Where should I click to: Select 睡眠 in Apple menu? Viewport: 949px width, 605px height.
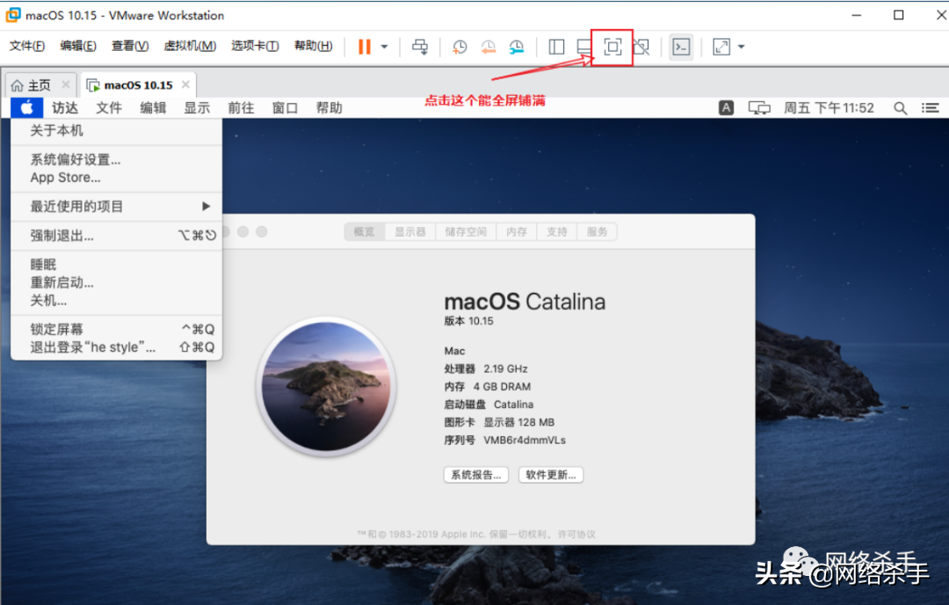116,265
